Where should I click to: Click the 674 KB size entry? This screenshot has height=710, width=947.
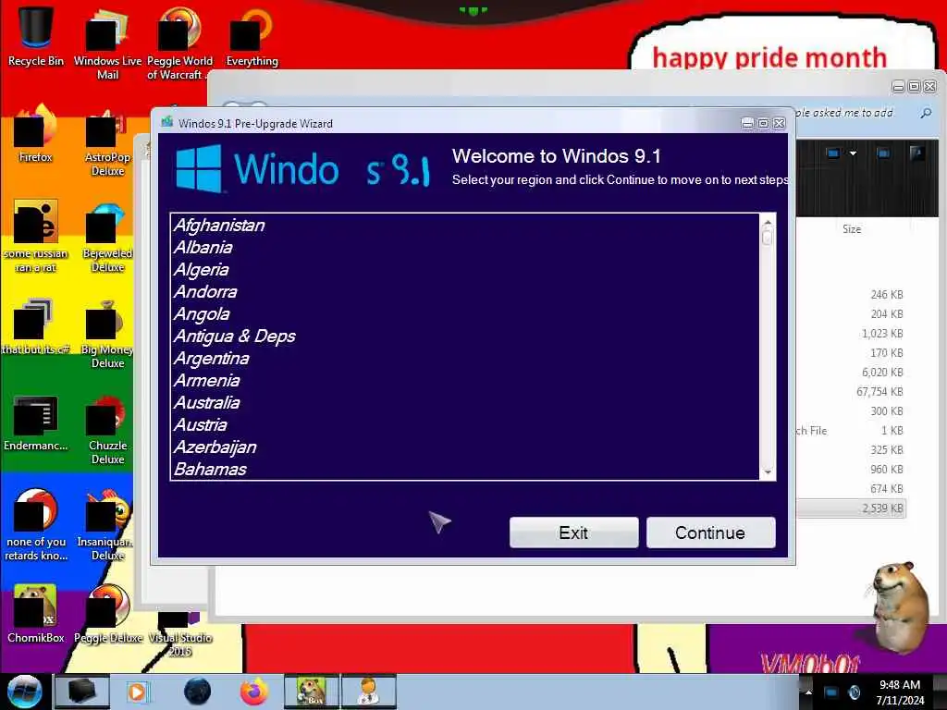point(887,489)
